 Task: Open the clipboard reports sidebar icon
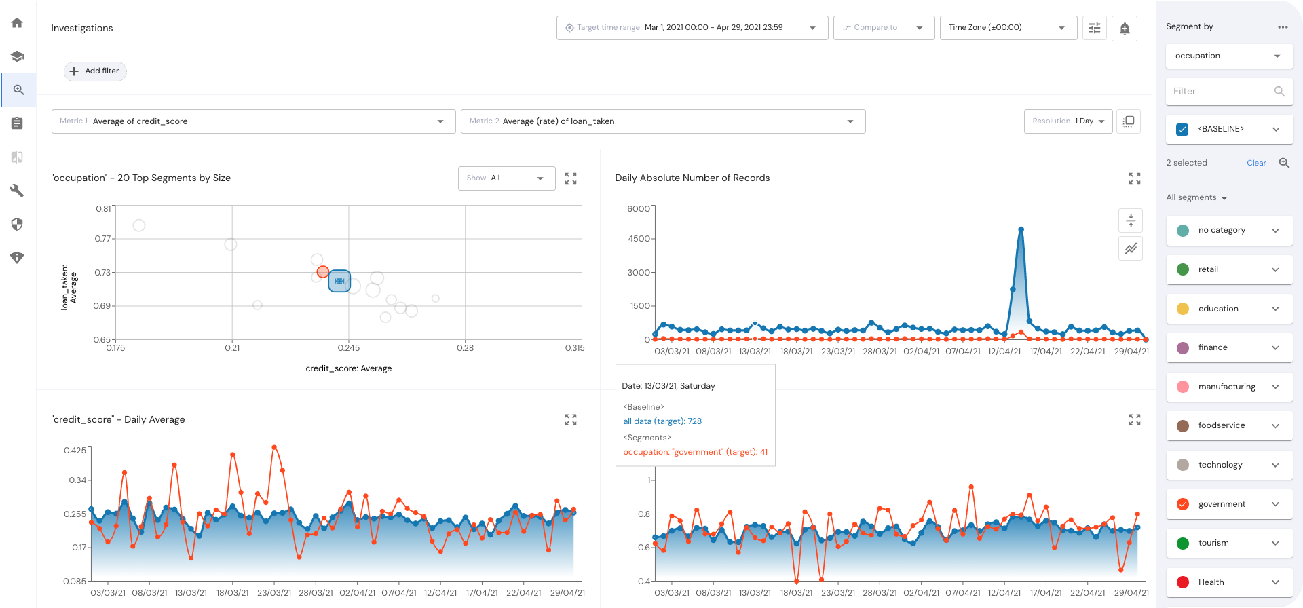tap(18, 123)
